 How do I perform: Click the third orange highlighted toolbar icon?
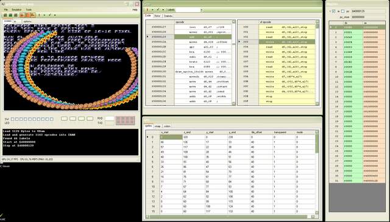pyautogui.click(x=33, y=15)
